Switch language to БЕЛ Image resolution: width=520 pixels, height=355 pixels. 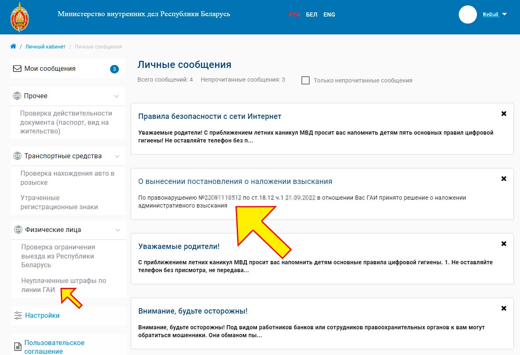click(311, 14)
